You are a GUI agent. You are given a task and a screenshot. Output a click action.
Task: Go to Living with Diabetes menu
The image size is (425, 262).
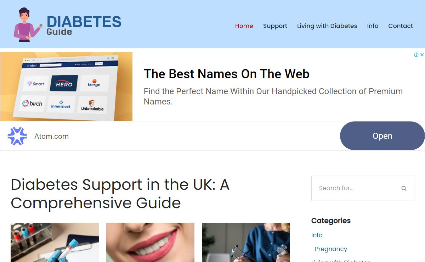pos(327,26)
